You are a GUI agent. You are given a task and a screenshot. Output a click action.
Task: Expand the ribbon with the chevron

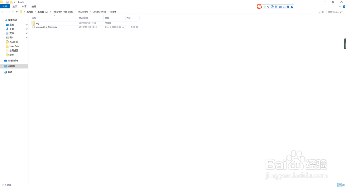(x=340, y=7)
